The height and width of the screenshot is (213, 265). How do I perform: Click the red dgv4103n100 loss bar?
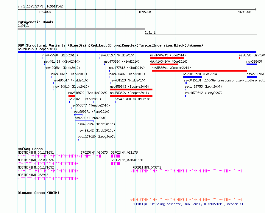(x=164, y=64)
